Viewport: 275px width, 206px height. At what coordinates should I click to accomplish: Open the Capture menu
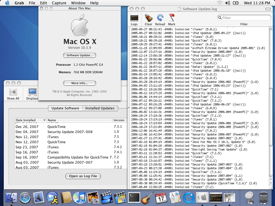[59, 3]
